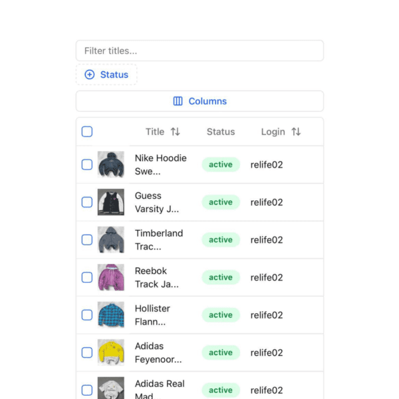Open the Guess Varsity jacket thumbnail
The width and height of the screenshot is (399, 399).
[x=110, y=202]
